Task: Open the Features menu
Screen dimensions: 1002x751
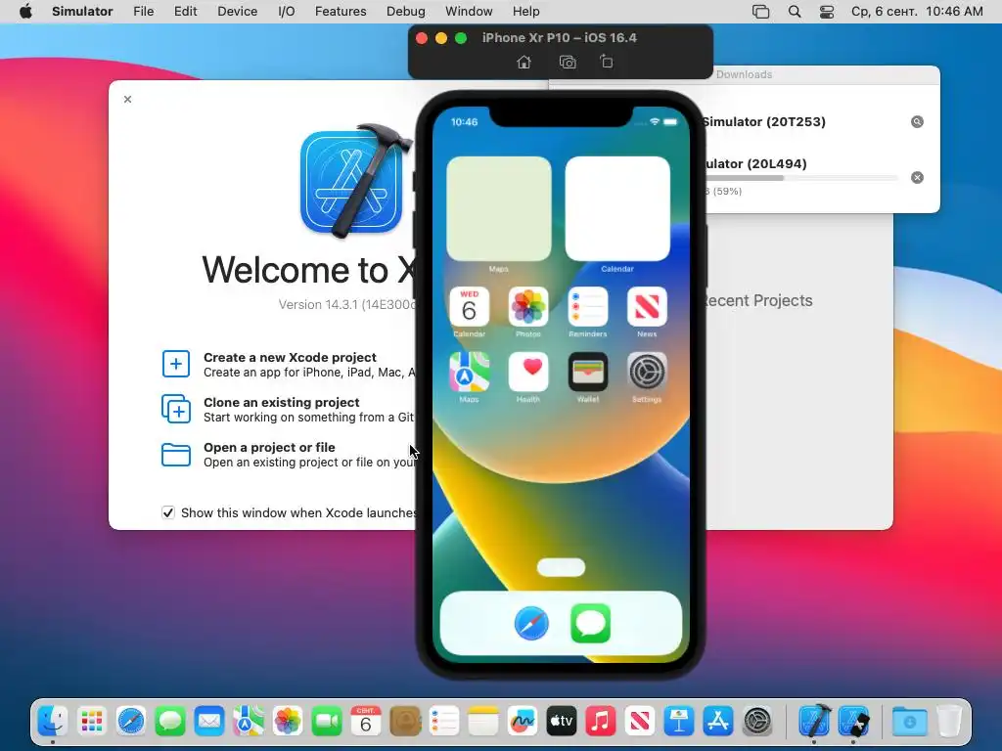Action: pos(341,12)
